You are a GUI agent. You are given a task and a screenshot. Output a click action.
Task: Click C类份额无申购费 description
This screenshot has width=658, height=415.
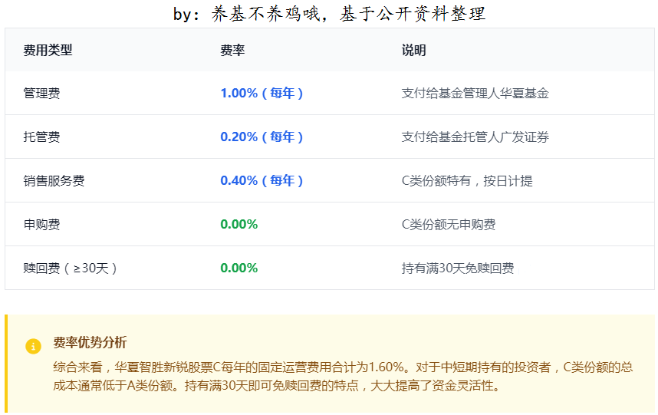tap(449, 225)
